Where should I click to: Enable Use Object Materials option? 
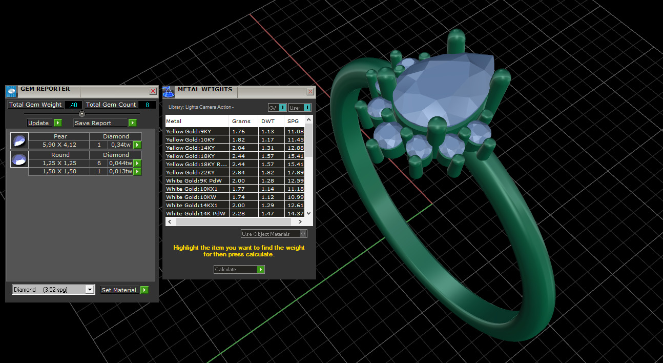pyautogui.click(x=303, y=234)
